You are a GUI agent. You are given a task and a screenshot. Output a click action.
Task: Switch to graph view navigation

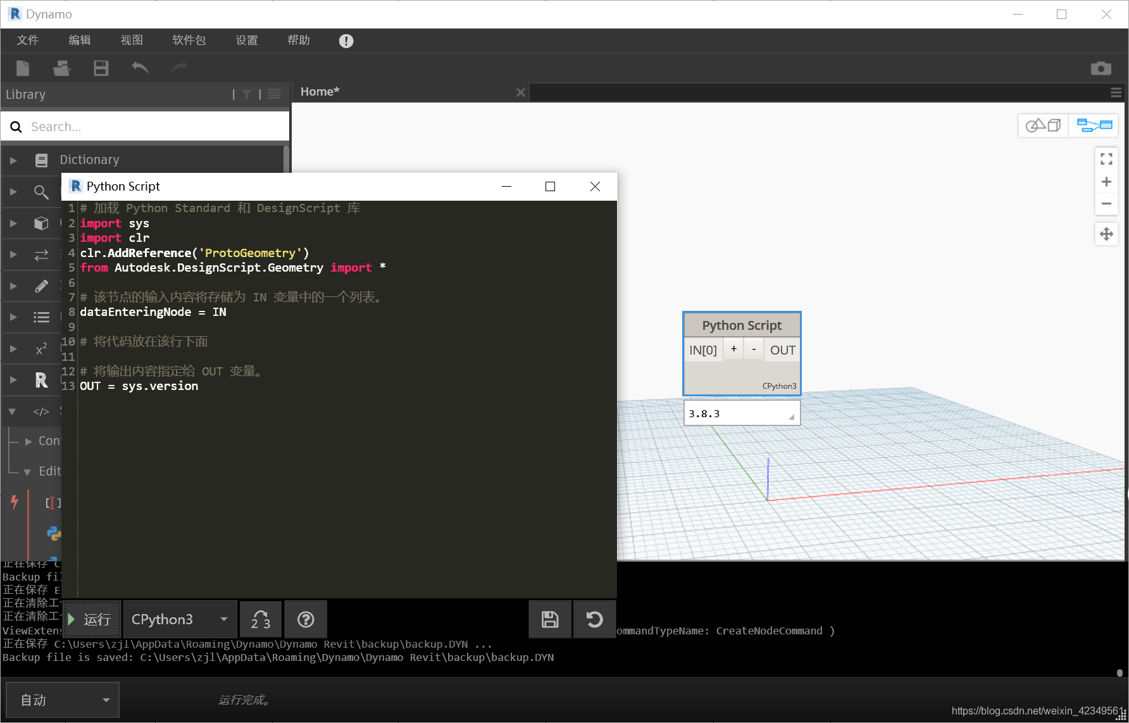coord(1094,125)
